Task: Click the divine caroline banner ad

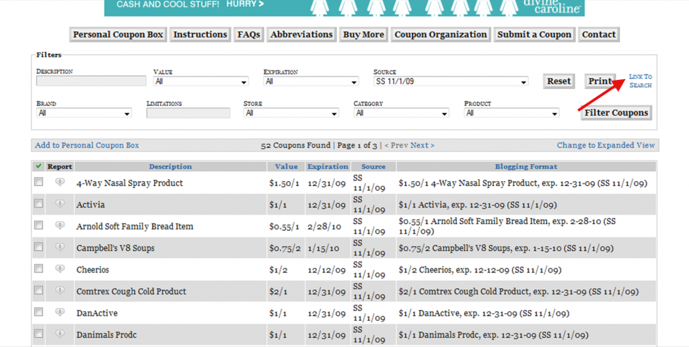Action: [x=344, y=8]
